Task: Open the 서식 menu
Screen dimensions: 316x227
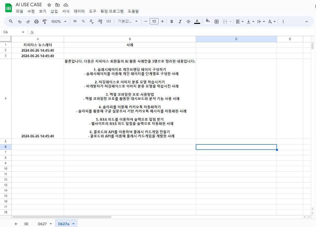Action: pos(66,11)
